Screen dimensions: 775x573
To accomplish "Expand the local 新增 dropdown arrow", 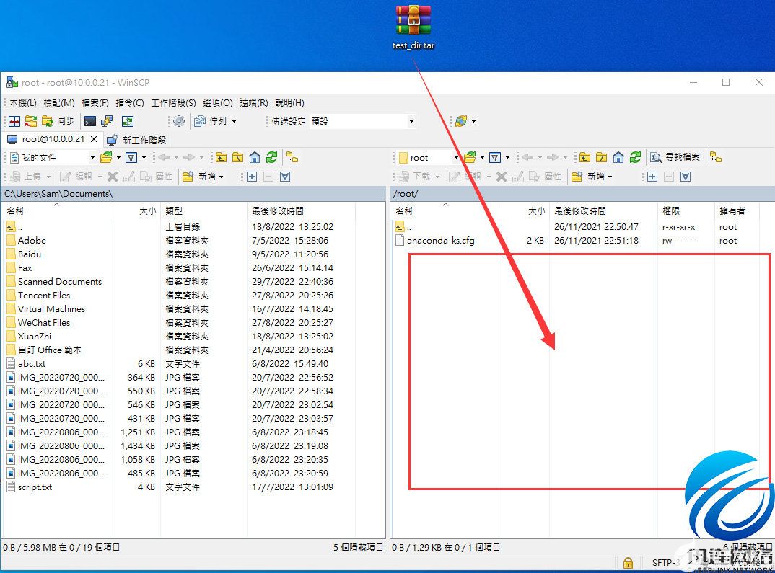I will point(222,176).
